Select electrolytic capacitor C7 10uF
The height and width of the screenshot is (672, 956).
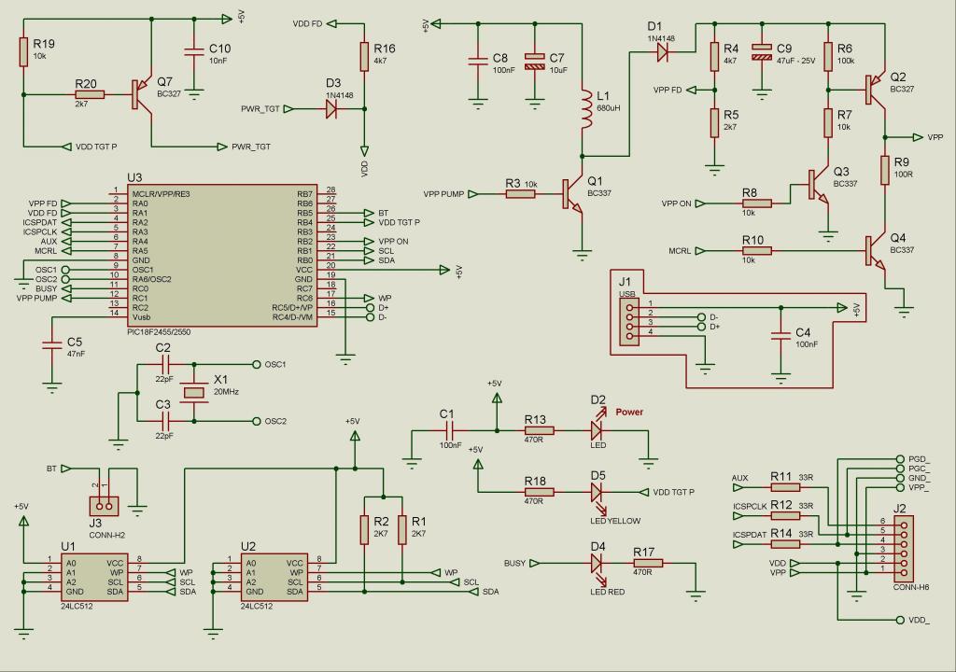coord(535,61)
